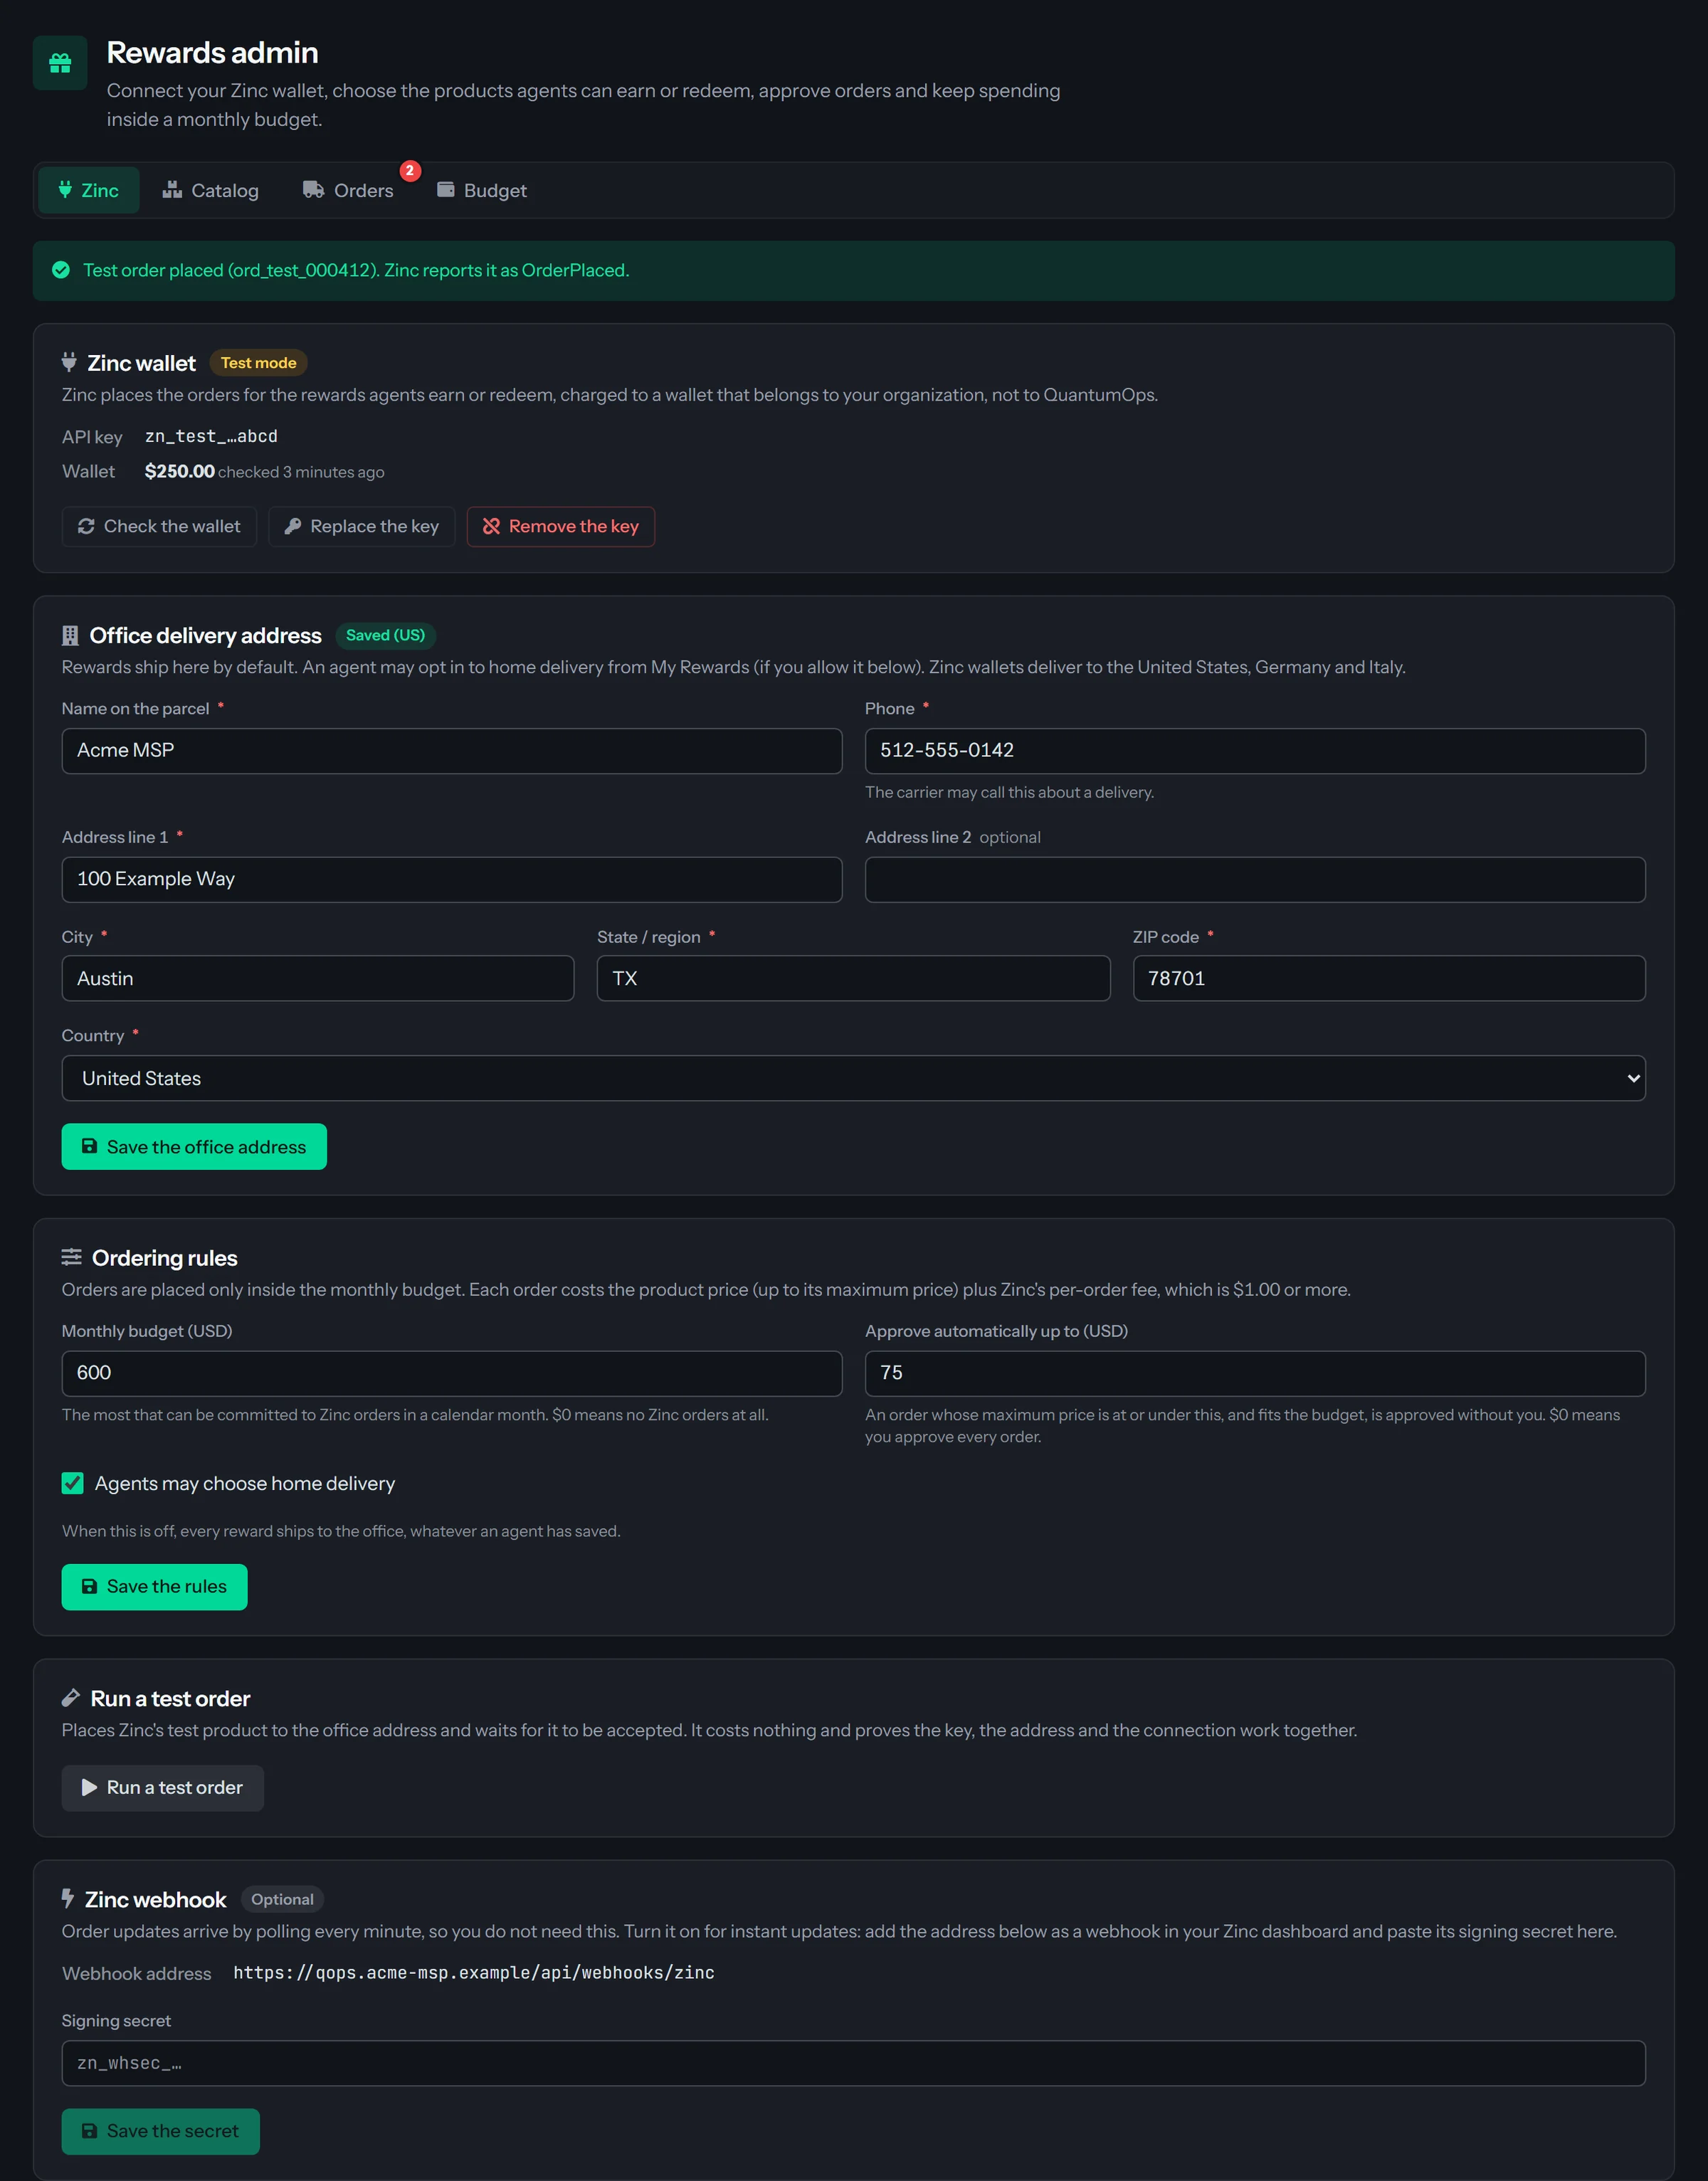Open the Country dropdown
The height and width of the screenshot is (2181, 1708).
853,1078
